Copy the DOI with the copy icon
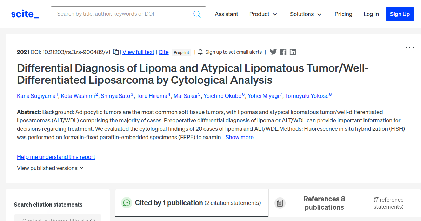 (116, 52)
